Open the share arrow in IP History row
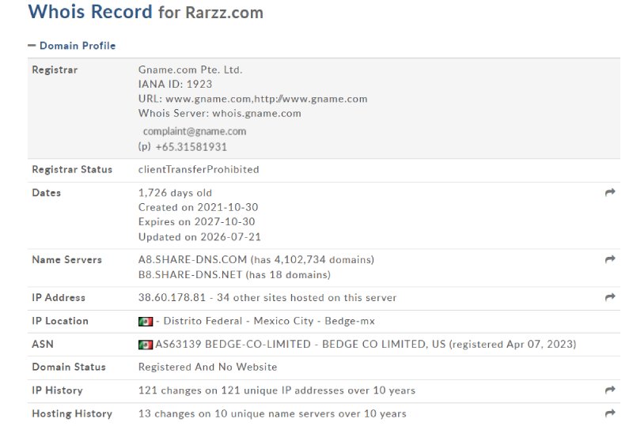This screenshot has width=633, height=426. point(610,390)
